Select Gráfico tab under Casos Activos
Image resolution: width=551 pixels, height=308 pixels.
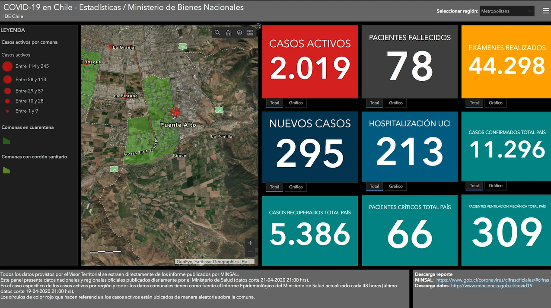296,103
